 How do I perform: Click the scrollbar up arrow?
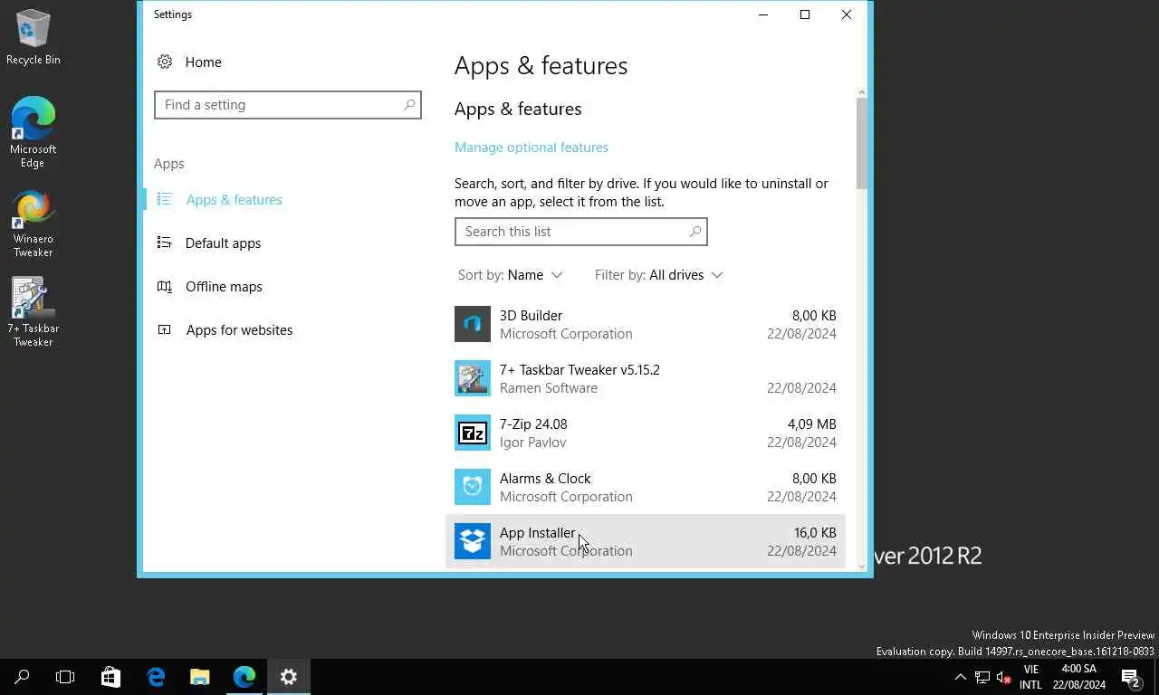[x=861, y=91]
